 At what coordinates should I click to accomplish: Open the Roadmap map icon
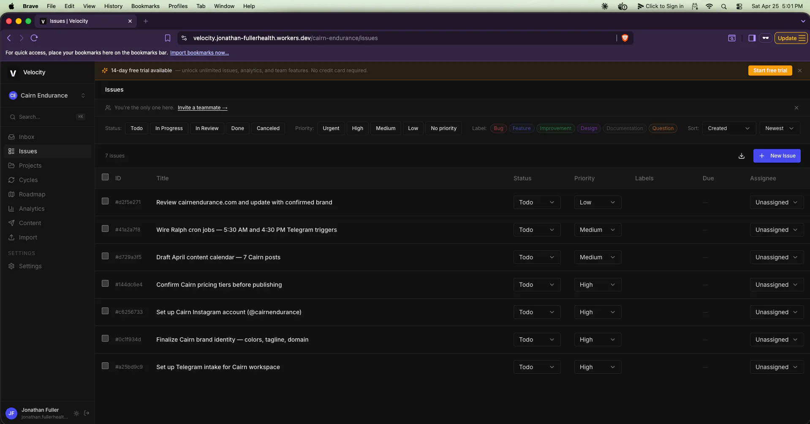coord(11,194)
